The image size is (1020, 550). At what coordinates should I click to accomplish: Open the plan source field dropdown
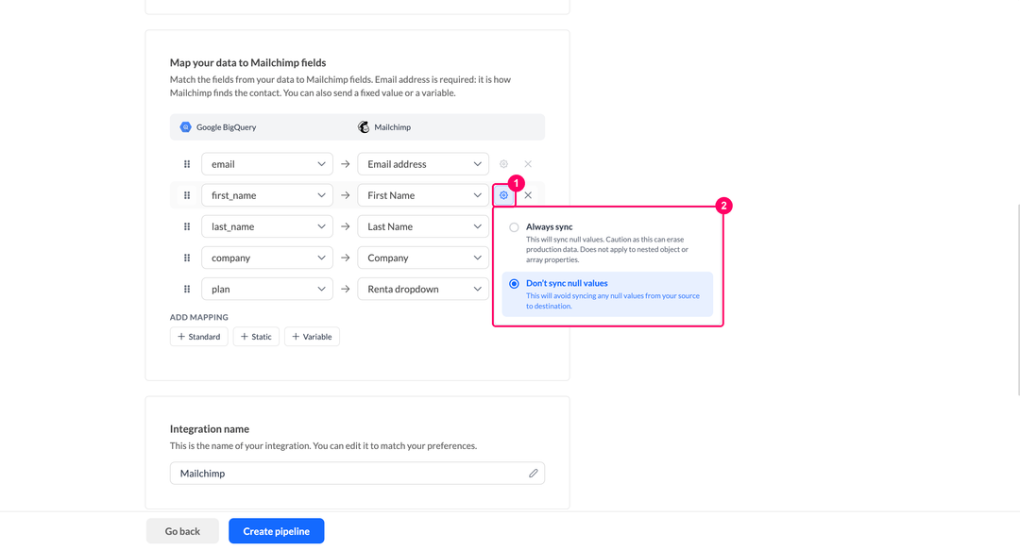pyautogui.click(x=267, y=289)
